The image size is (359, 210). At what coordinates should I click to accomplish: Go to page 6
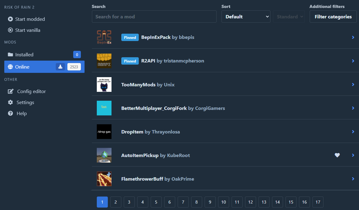(170, 202)
